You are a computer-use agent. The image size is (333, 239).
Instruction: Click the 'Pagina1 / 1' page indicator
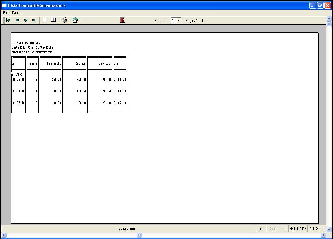click(194, 21)
